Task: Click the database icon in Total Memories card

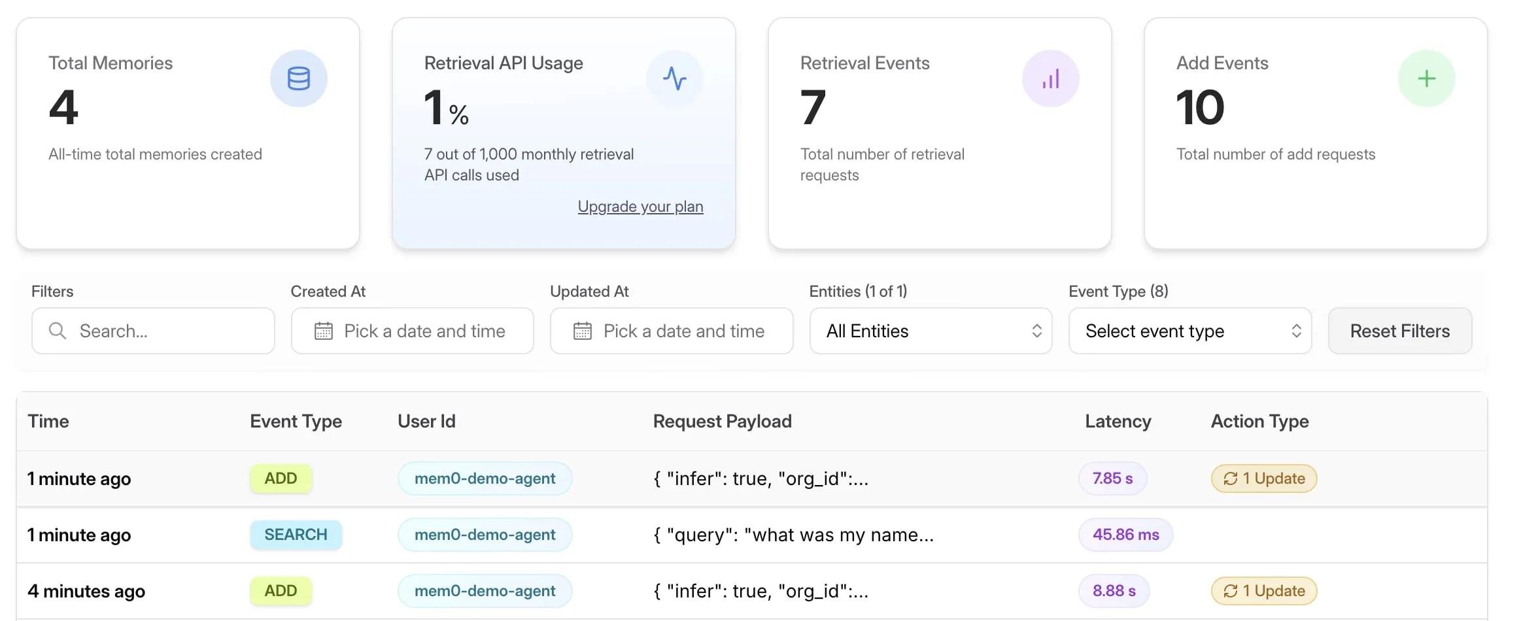Action: coord(299,78)
